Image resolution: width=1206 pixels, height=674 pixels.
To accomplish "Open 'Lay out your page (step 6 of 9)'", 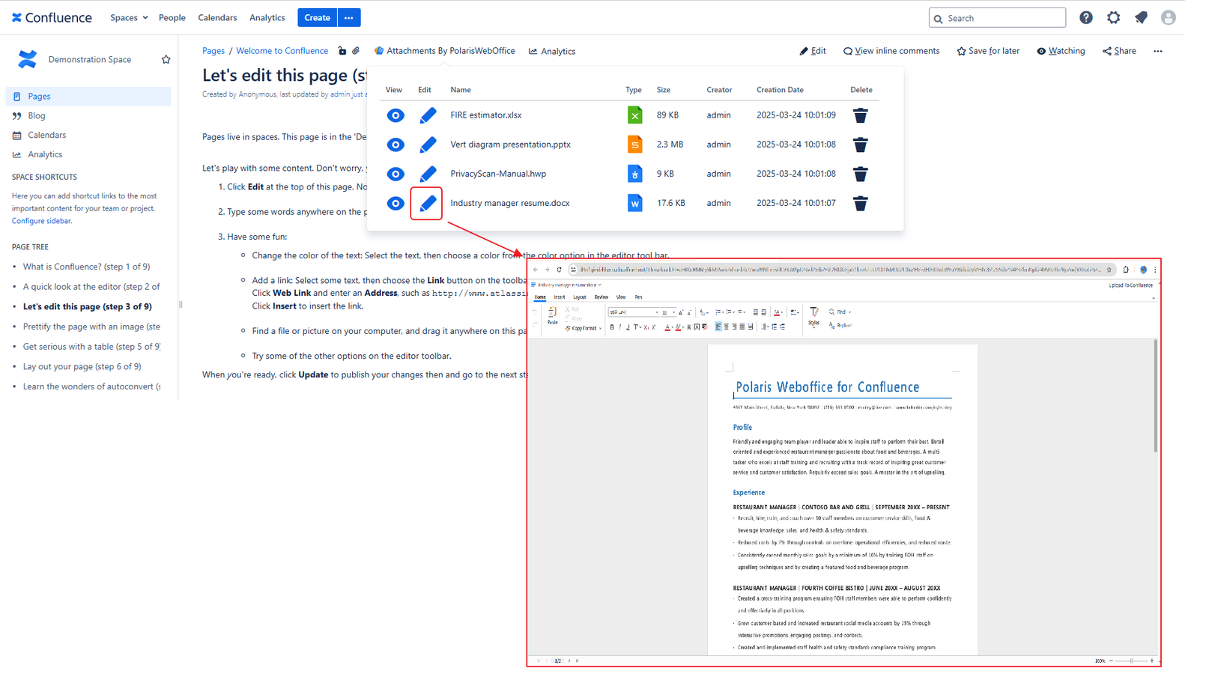I will (x=82, y=366).
